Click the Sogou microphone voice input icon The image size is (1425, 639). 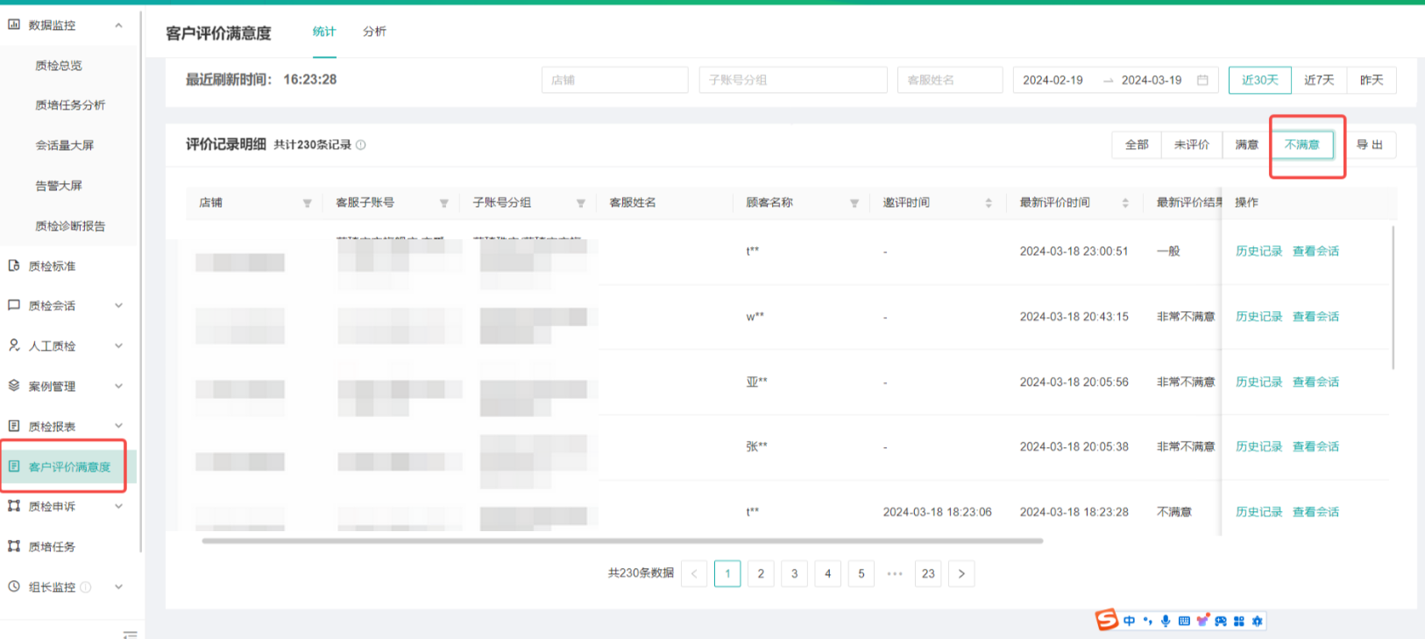coord(1166,621)
